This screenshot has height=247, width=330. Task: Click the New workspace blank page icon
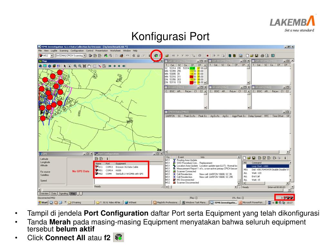(247, 56)
